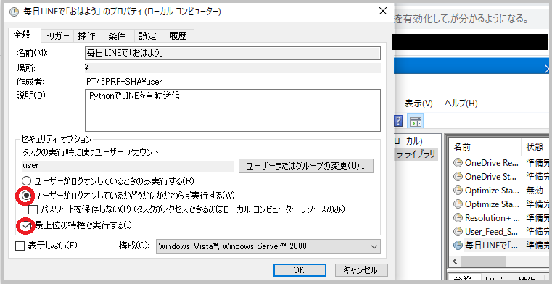The width and height of the screenshot is (552, 284).
Task: Open the 操作 tab
Action: (86, 35)
